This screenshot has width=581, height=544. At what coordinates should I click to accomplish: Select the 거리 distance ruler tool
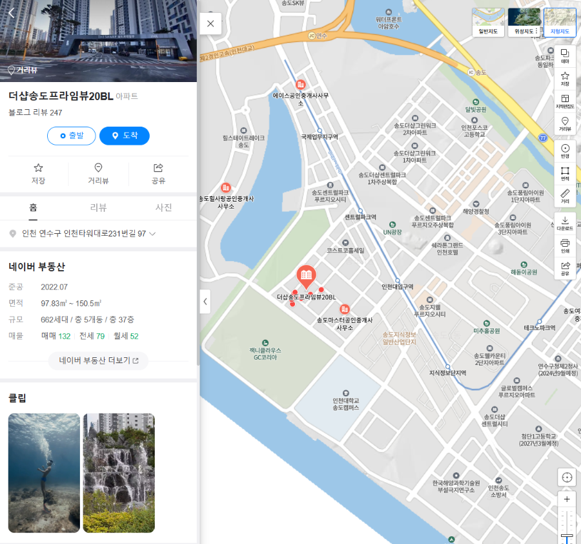(x=565, y=196)
